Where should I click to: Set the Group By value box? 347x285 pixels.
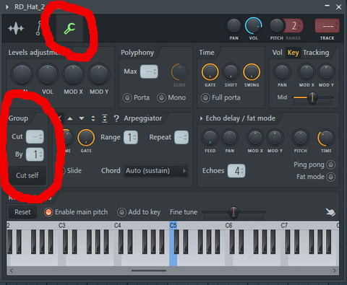pos(35,154)
